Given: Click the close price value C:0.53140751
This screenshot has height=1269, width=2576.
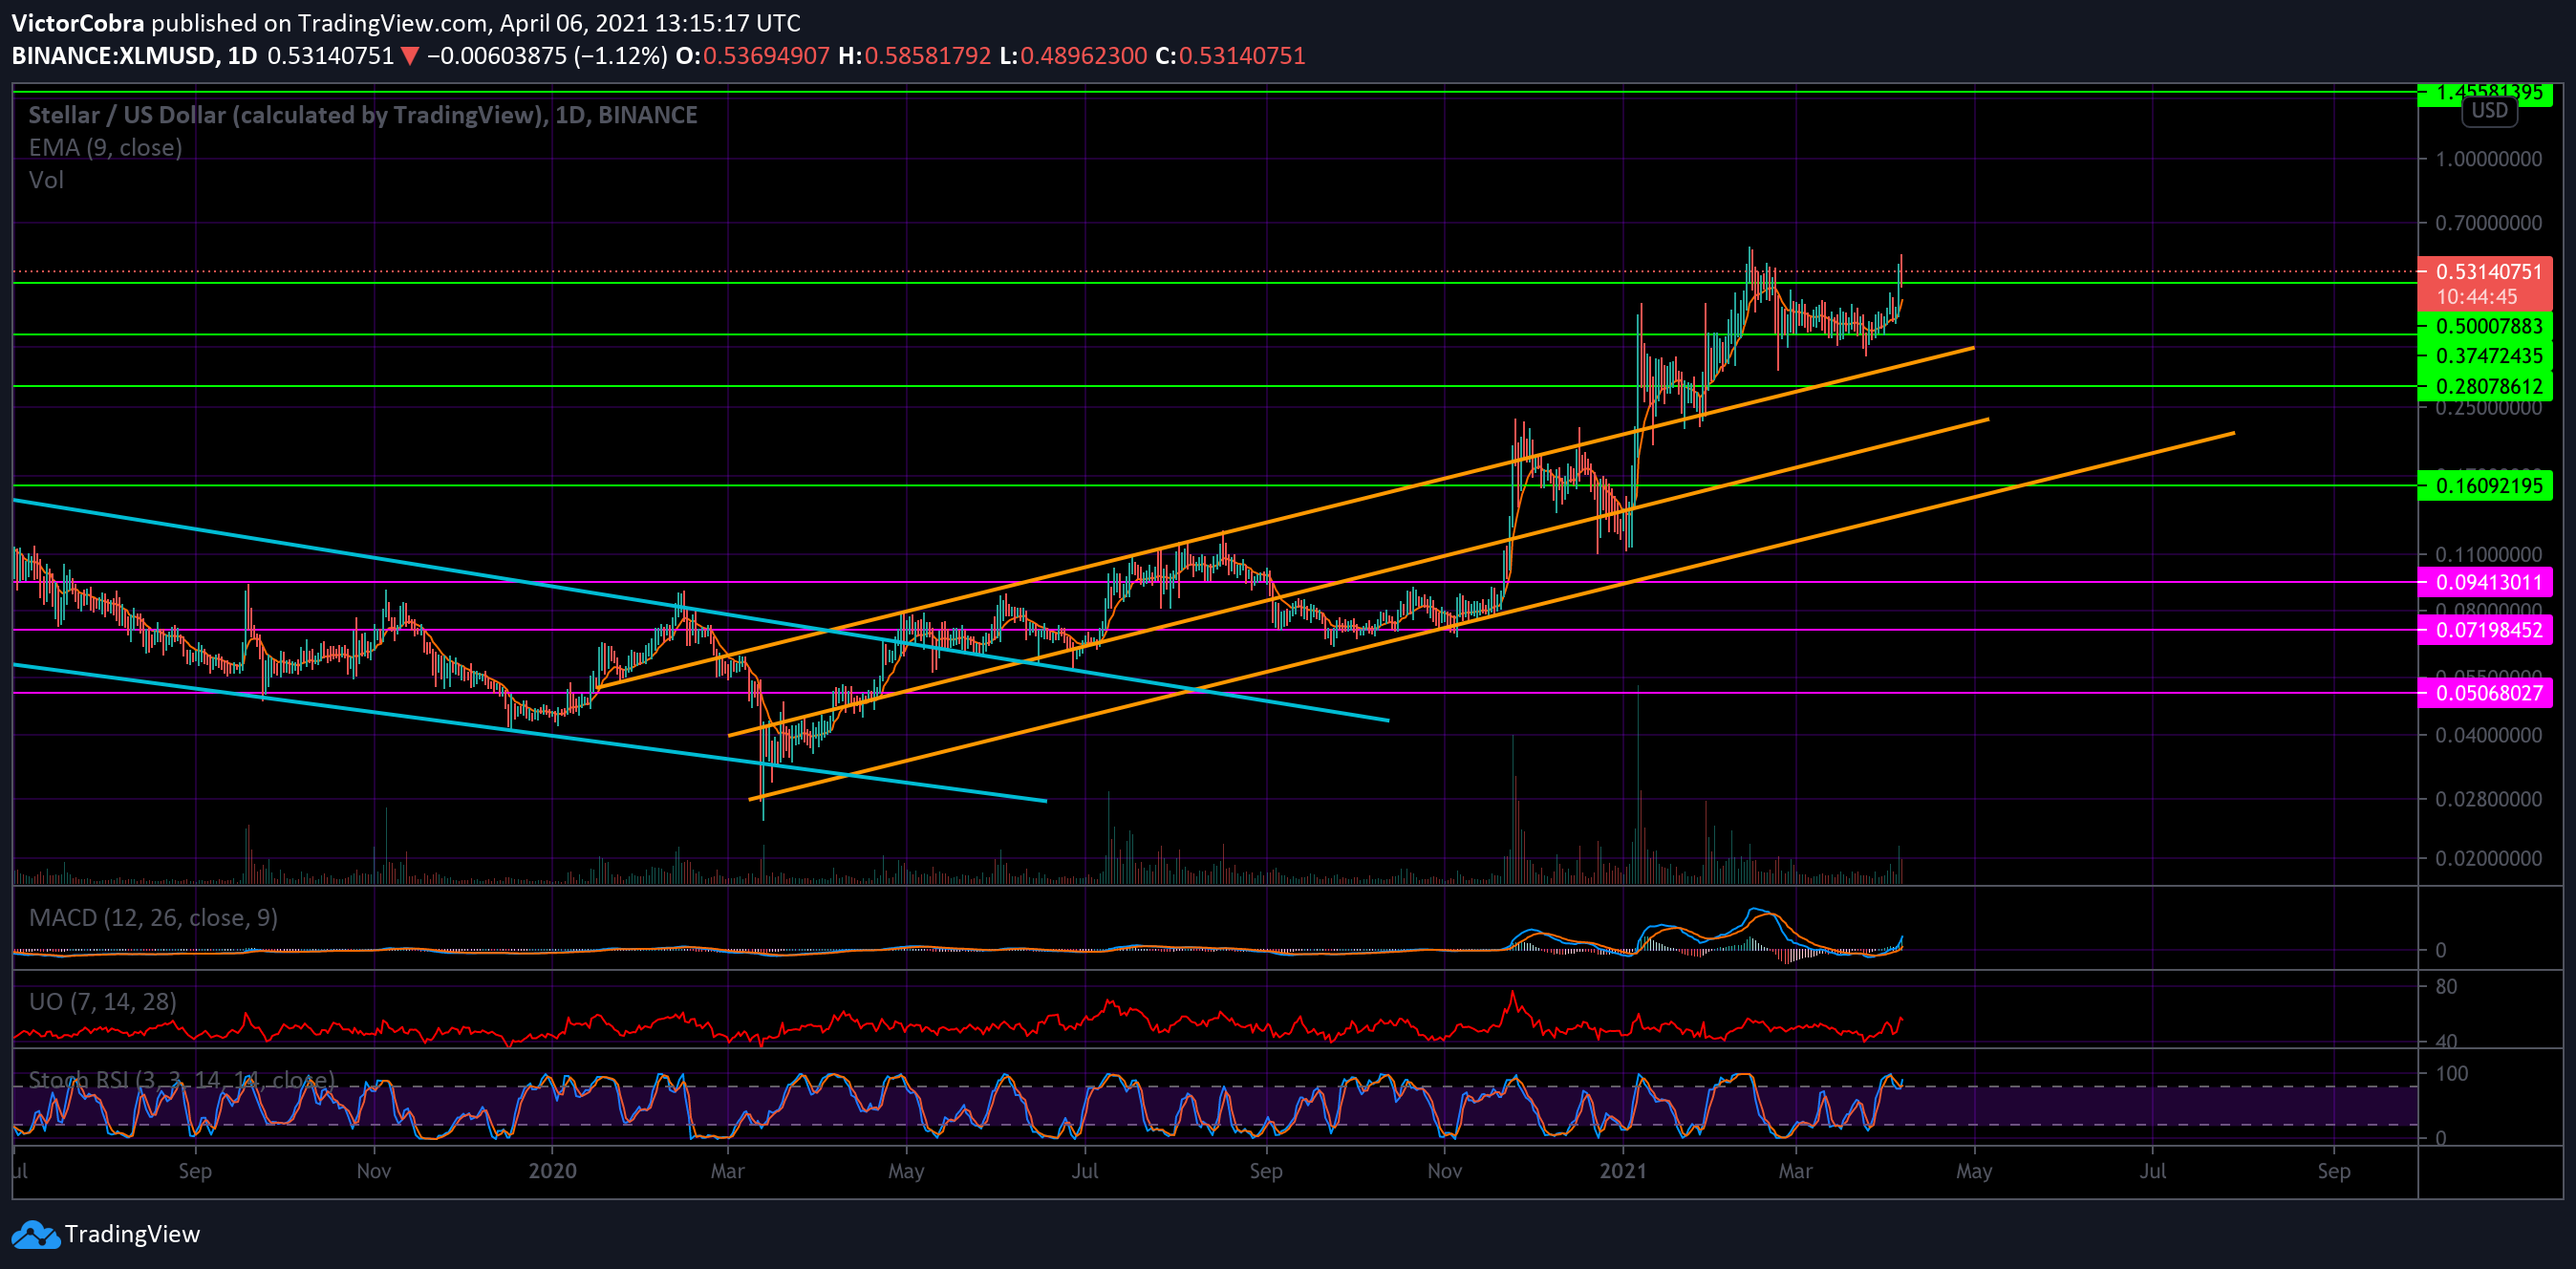Looking at the screenshot, I should (x=1231, y=56).
